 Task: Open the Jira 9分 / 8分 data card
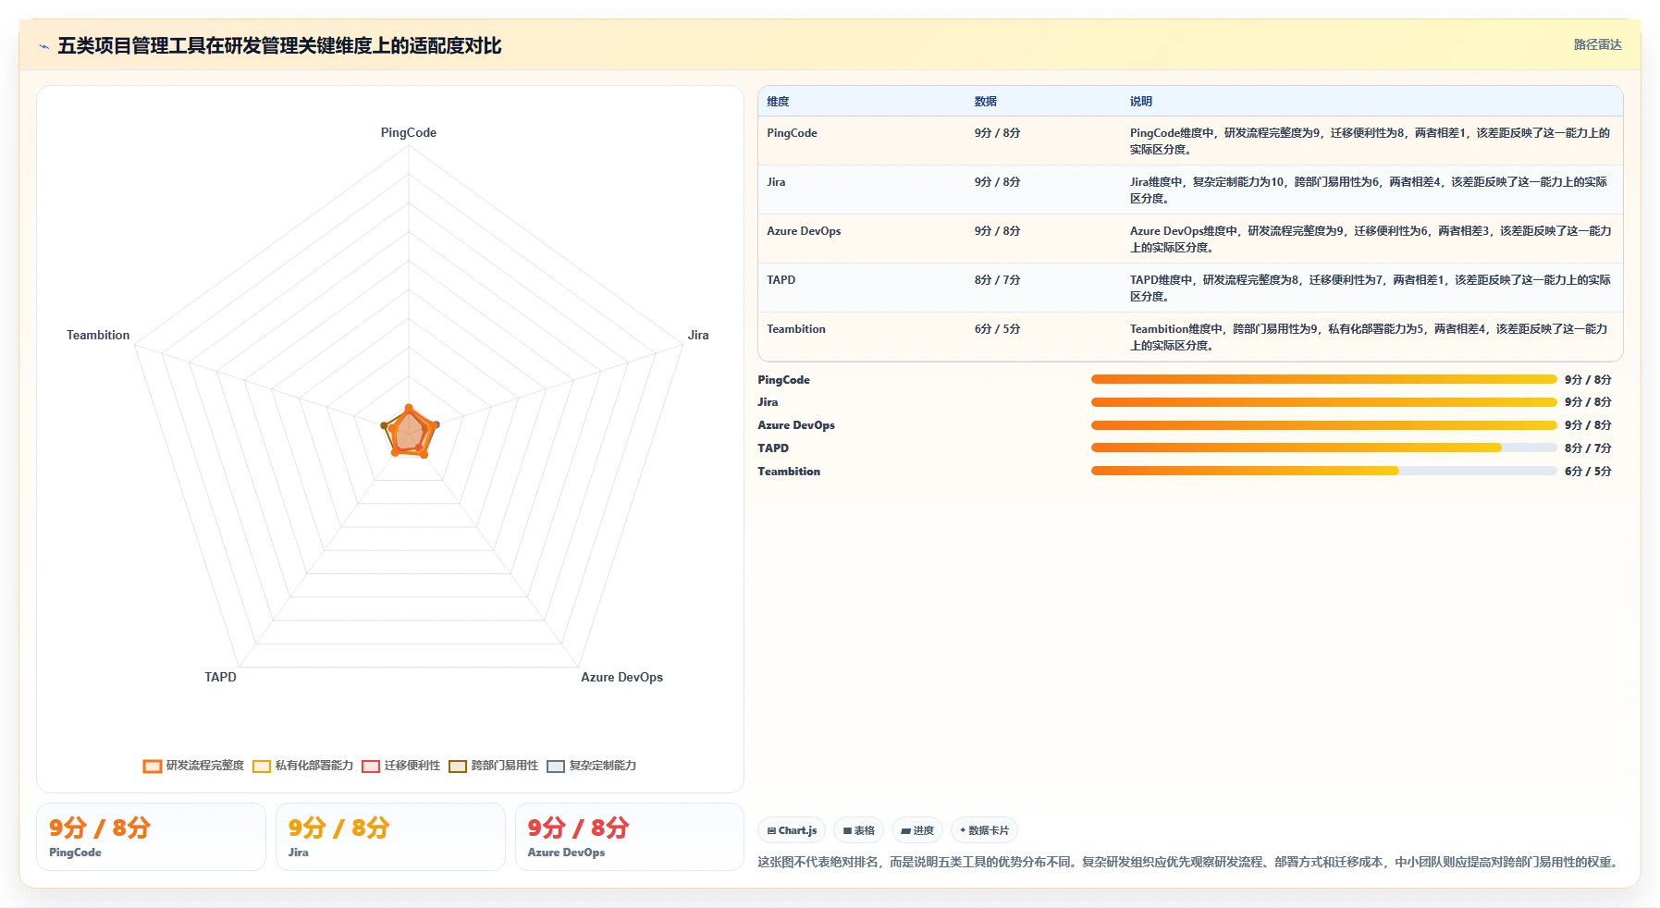(x=390, y=837)
